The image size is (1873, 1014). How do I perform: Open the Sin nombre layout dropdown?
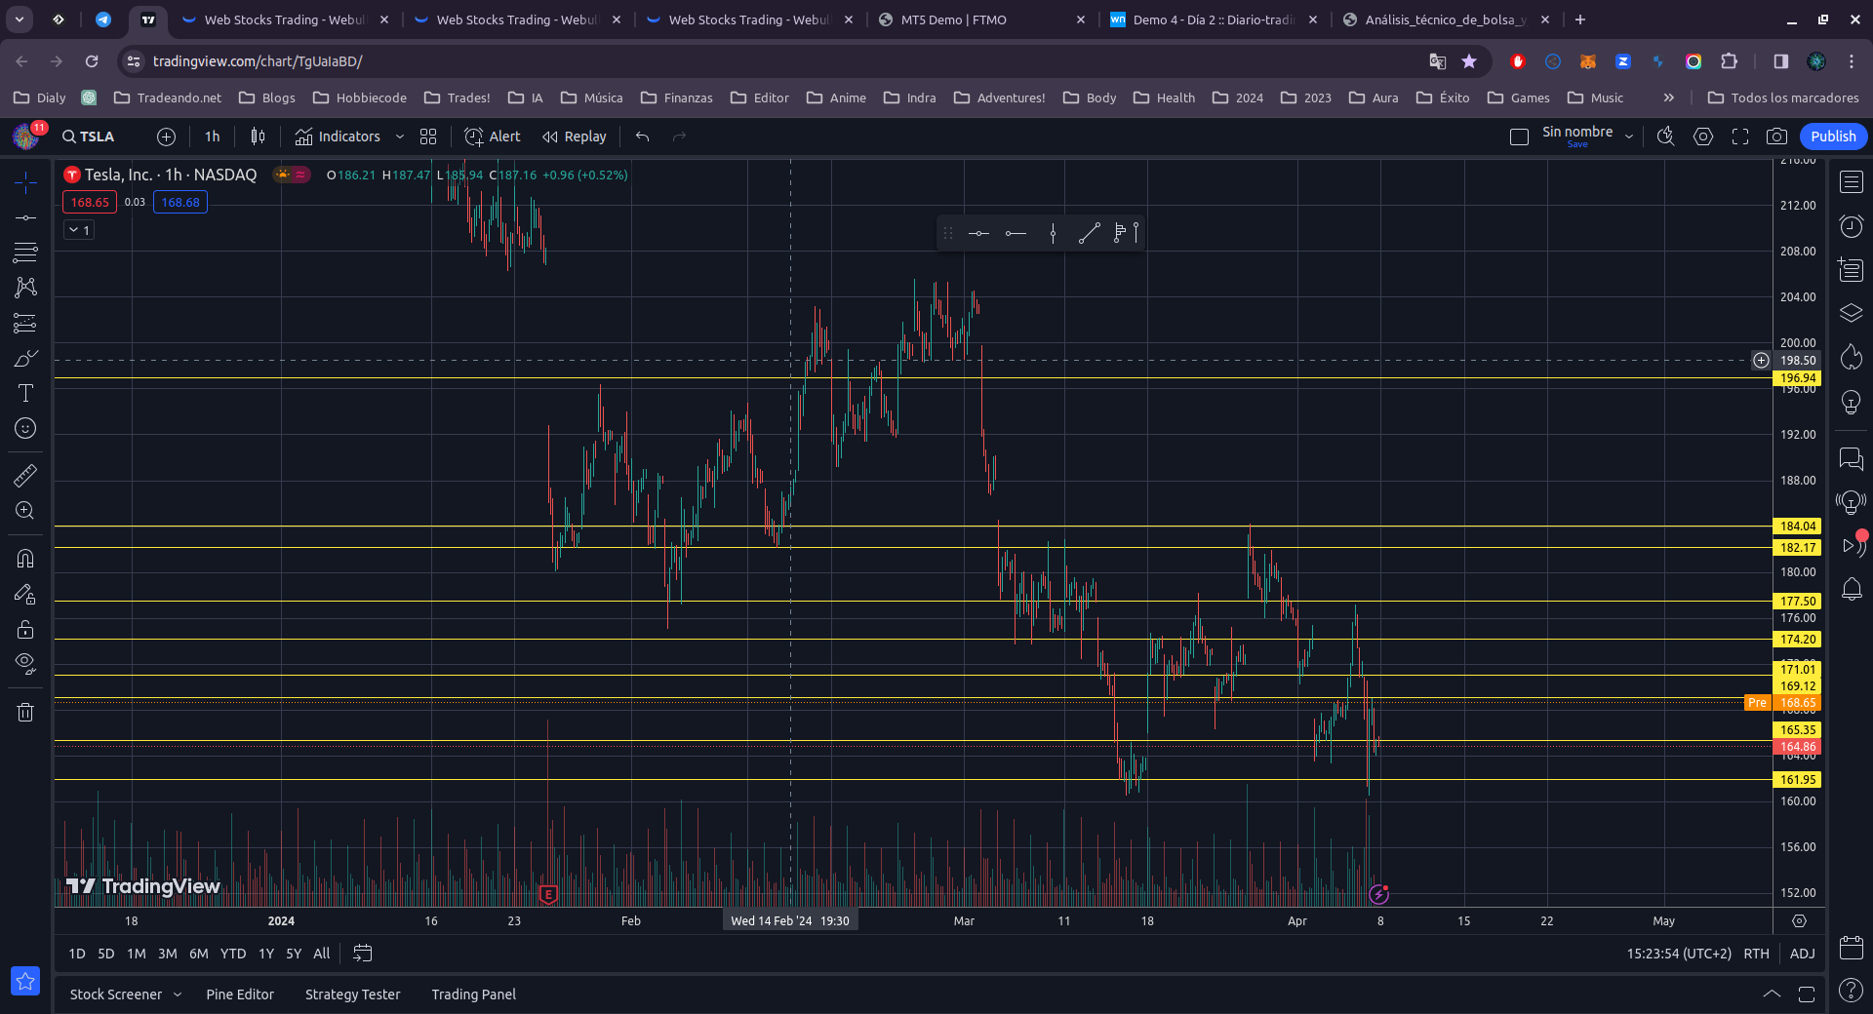pyautogui.click(x=1628, y=137)
